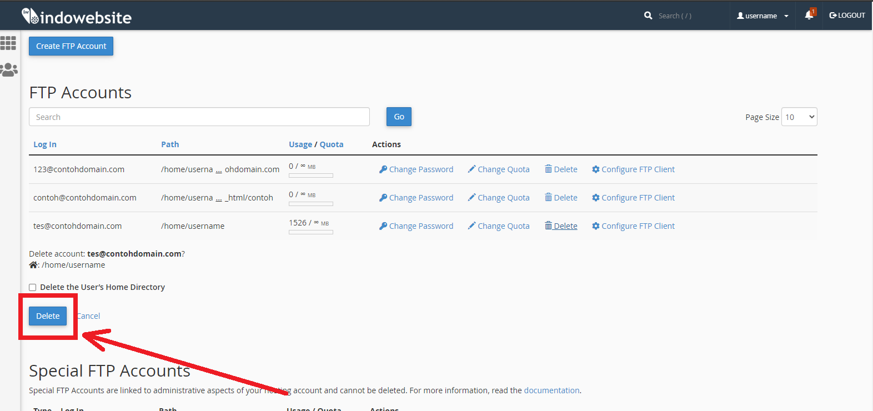
Task: Click the search magnifier icon in header
Action: (648, 16)
